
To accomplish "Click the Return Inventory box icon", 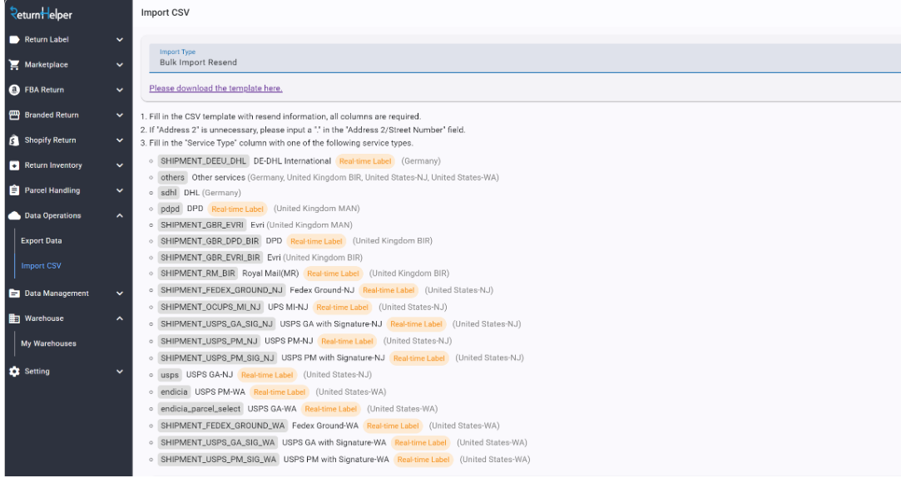I will pyautogui.click(x=14, y=165).
